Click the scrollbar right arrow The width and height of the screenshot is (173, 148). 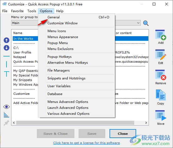pyautogui.click(x=146, y=123)
